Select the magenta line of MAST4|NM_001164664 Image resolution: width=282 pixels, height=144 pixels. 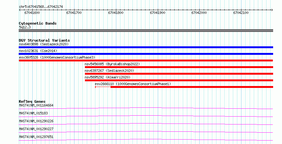click(x=146, y=108)
